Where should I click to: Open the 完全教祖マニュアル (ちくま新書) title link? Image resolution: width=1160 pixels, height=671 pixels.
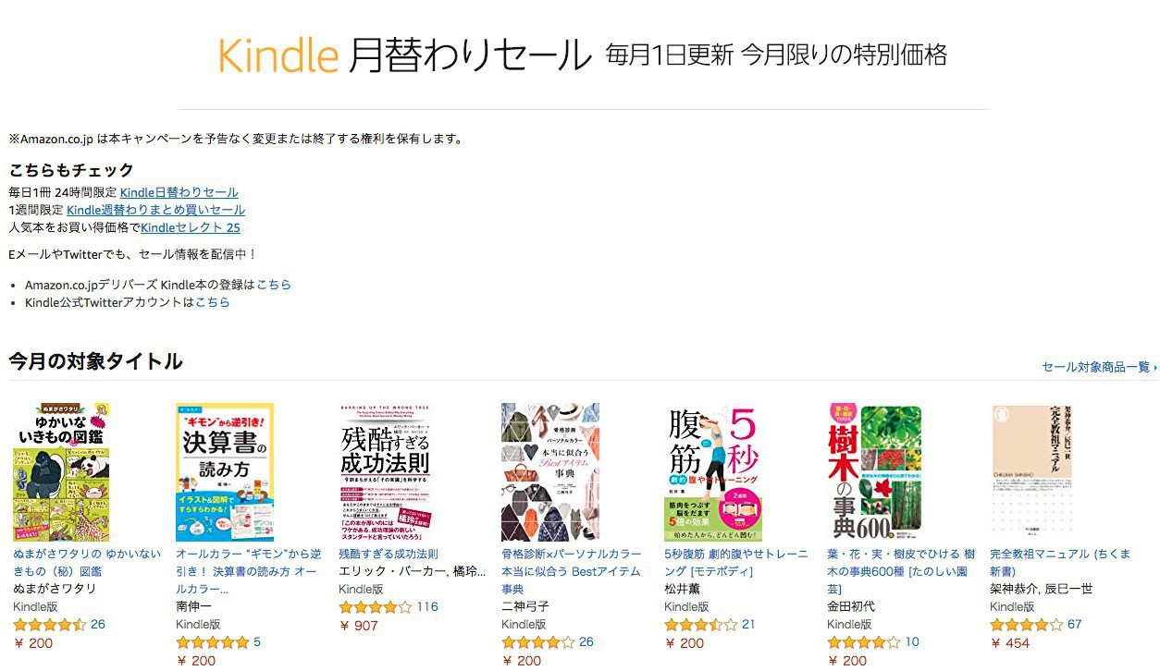tap(1060, 563)
